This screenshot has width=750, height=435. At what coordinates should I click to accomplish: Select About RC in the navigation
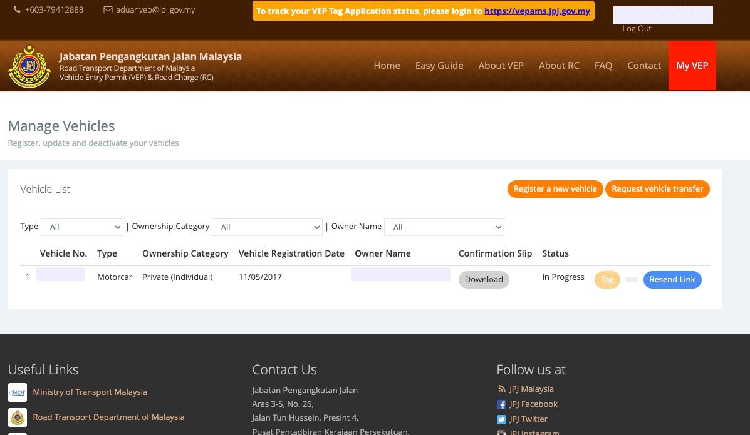click(x=559, y=66)
